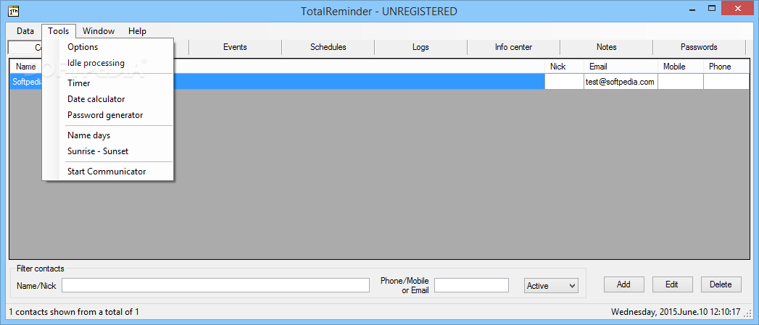Click the TotalReminder app icon in title bar
This screenshot has height=325, width=759.
[14, 9]
